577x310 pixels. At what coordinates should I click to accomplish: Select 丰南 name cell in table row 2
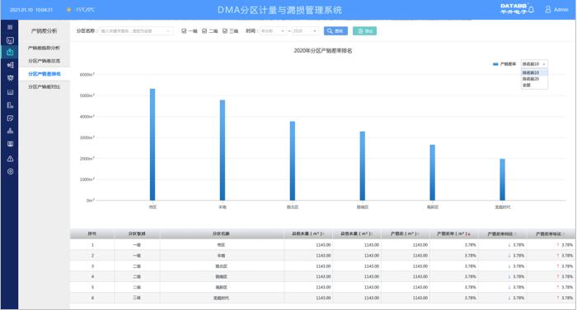221,255
